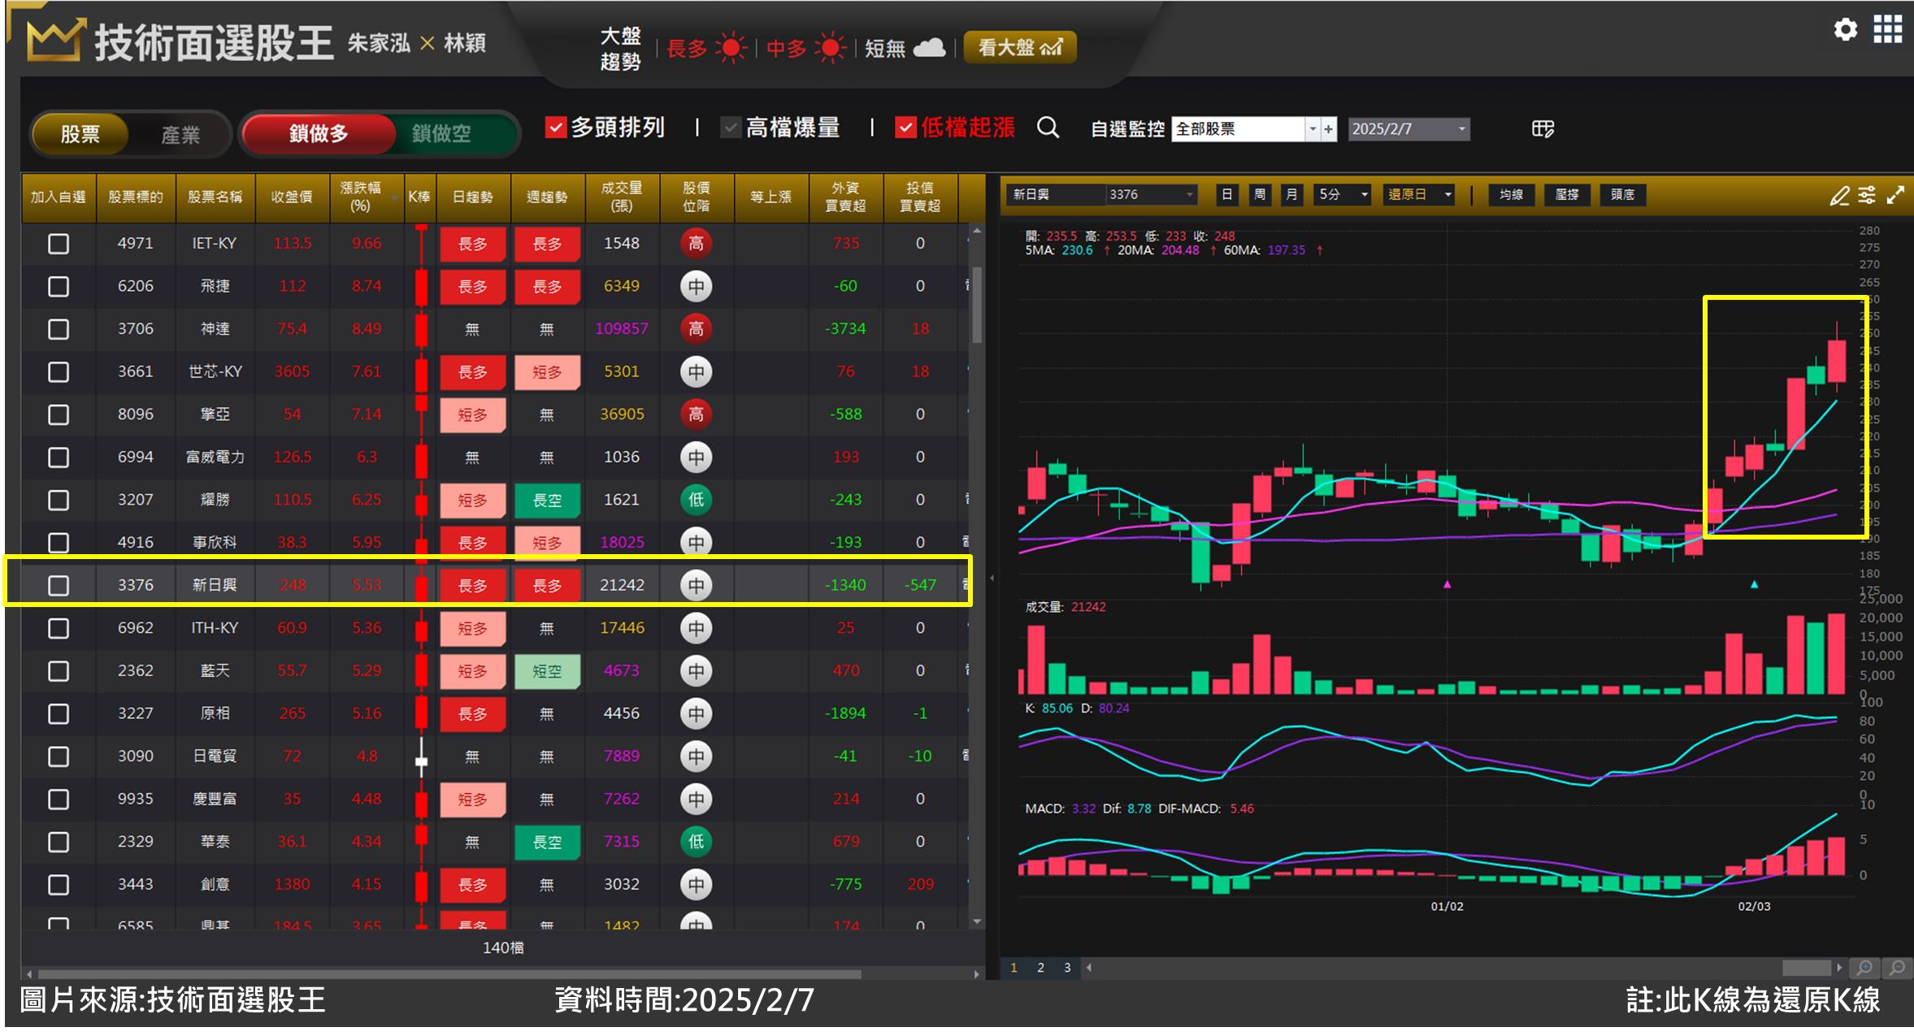1914x1036 pixels.
Task: Select the 鎖做空 mode
Action: pos(441,133)
